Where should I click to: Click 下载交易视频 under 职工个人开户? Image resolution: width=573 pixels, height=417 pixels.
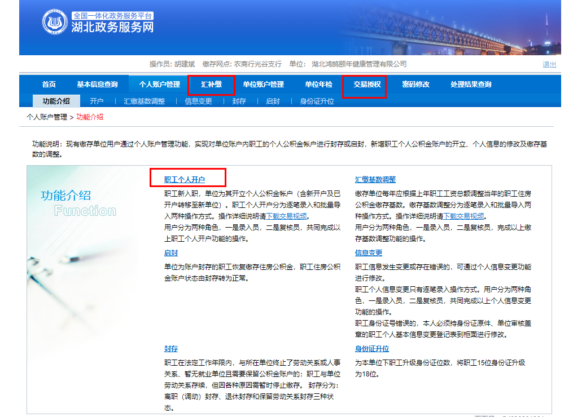(x=286, y=216)
